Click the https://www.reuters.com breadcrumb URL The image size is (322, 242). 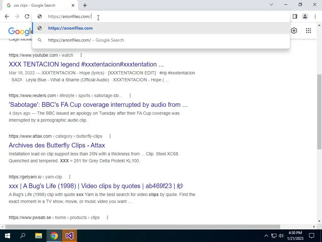pyautogui.click(x=65, y=95)
